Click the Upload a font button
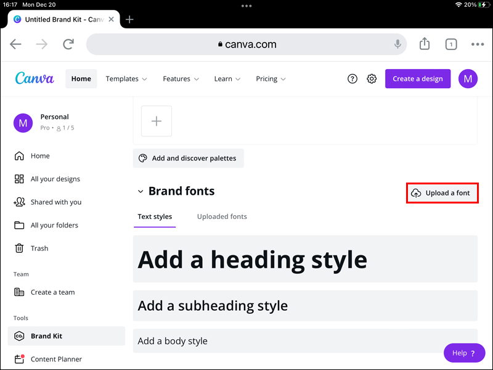 click(441, 193)
